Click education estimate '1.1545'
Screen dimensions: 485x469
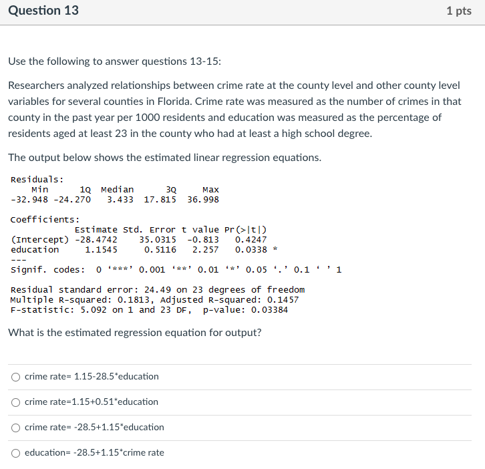[x=102, y=250]
